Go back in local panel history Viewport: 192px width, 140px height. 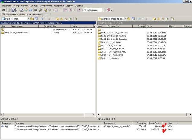tap(43, 19)
